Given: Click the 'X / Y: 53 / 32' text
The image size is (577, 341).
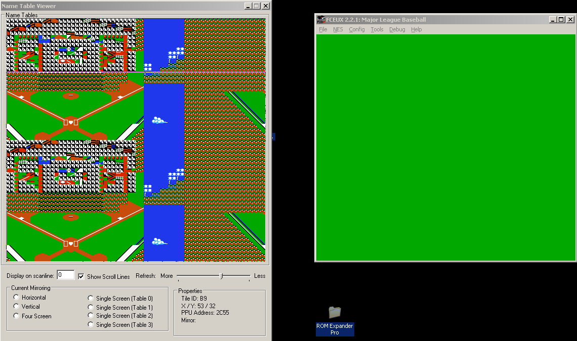Looking at the screenshot, I should pos(198,306).
